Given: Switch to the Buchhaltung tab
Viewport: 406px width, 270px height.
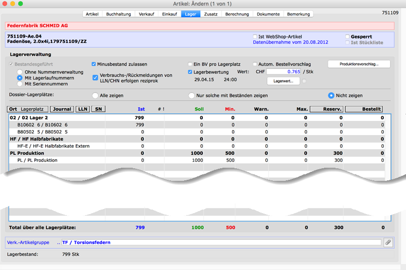Looking at the screenshot, I should (118, 14).
